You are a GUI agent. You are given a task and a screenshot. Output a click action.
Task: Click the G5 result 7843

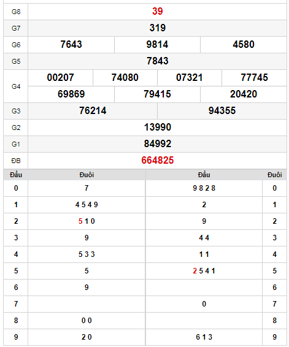[x=157, y=61]
